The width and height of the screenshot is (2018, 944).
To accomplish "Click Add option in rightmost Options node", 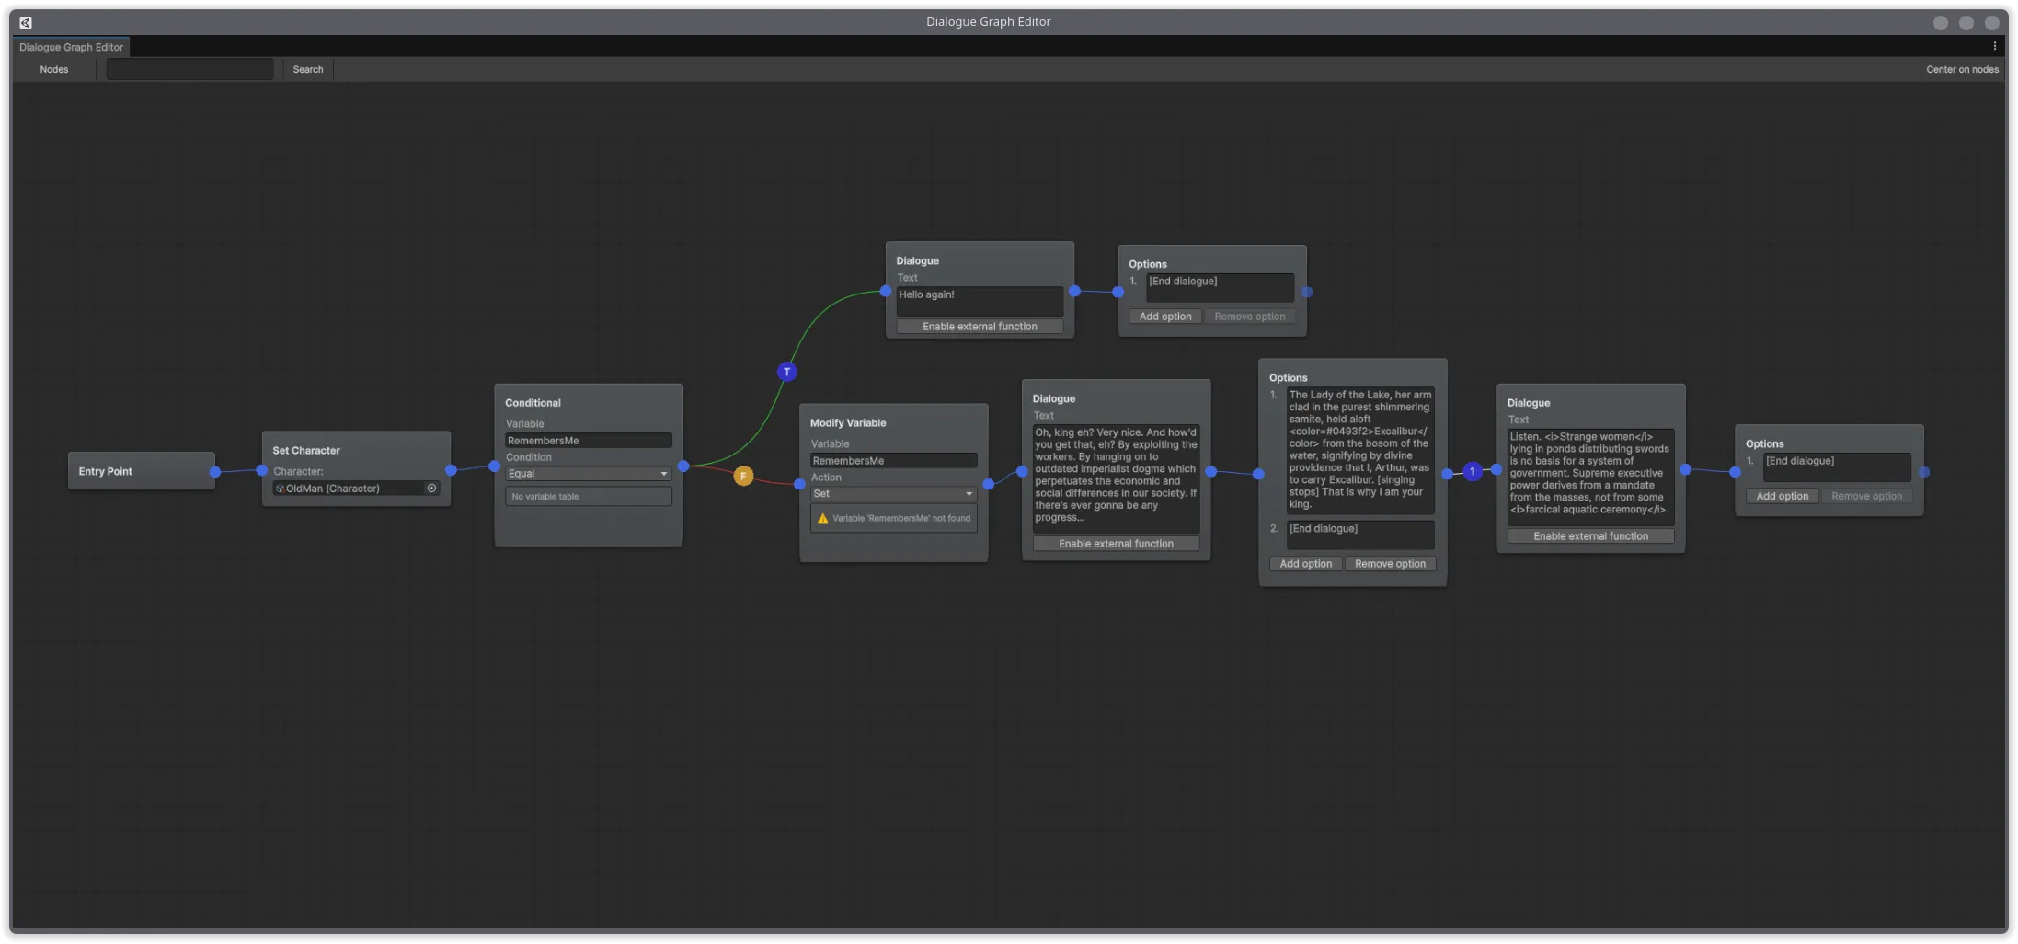I will [x=1783, y=496].
